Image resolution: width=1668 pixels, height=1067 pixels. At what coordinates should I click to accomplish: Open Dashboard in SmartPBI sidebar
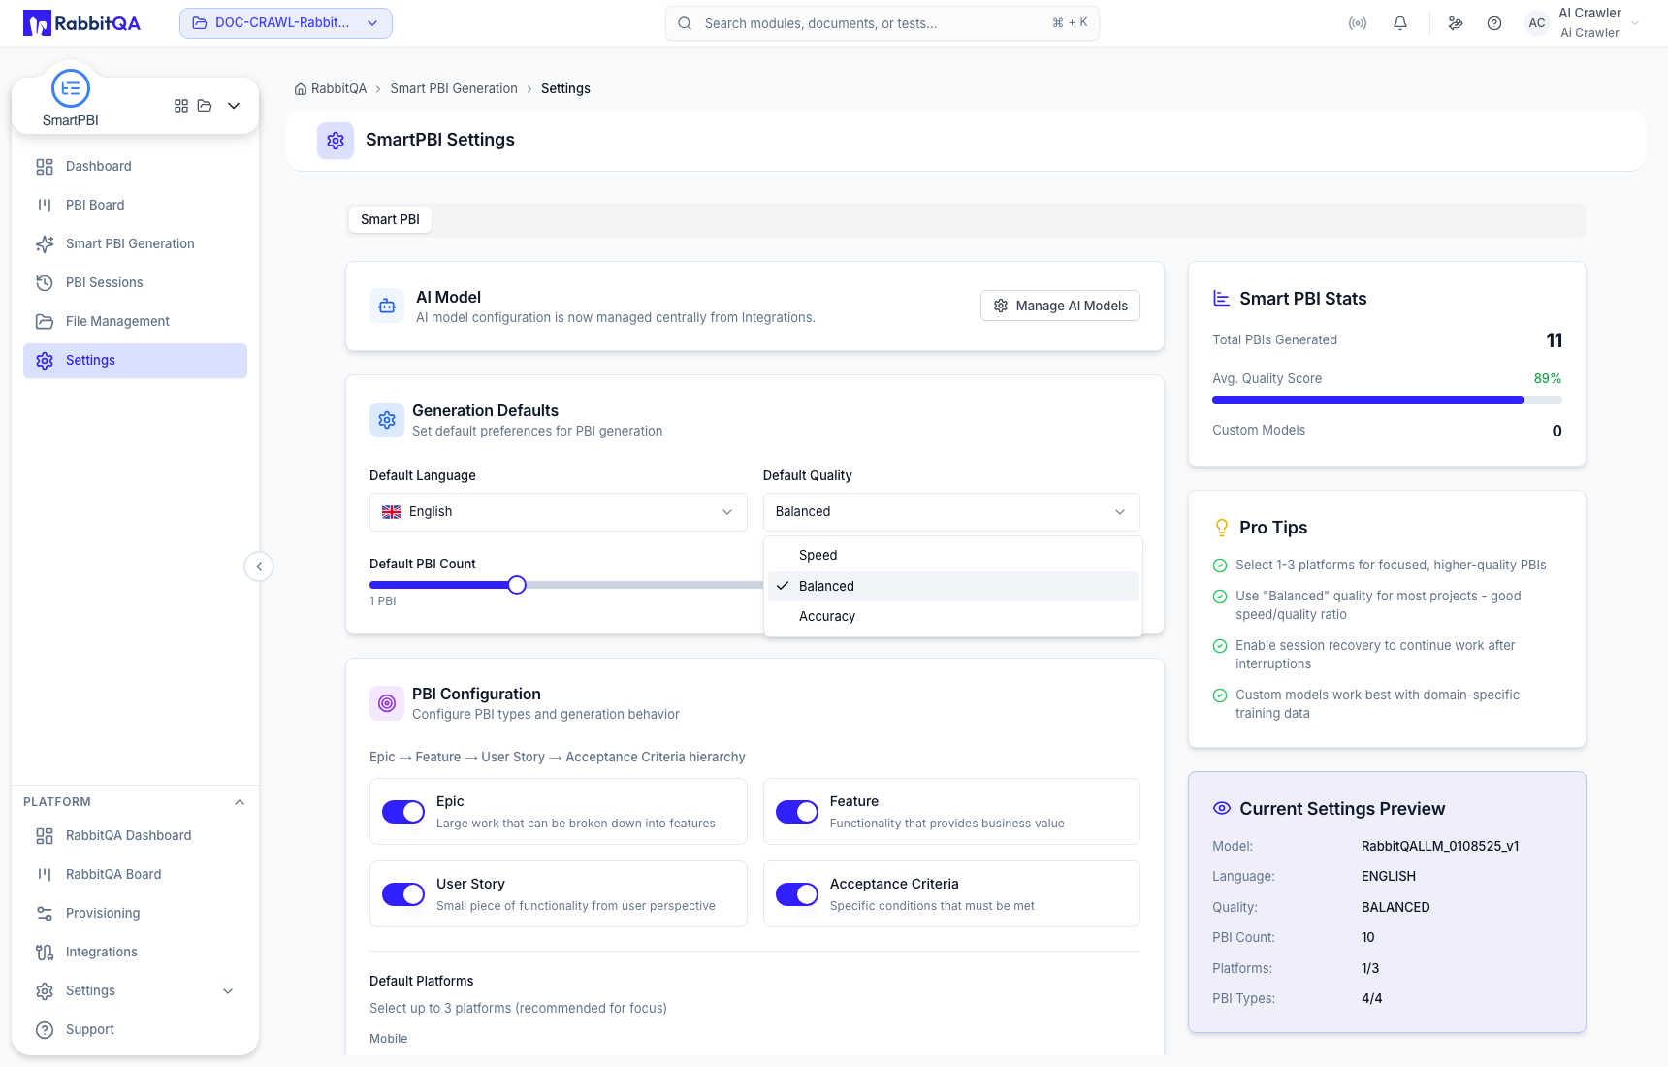135,167
